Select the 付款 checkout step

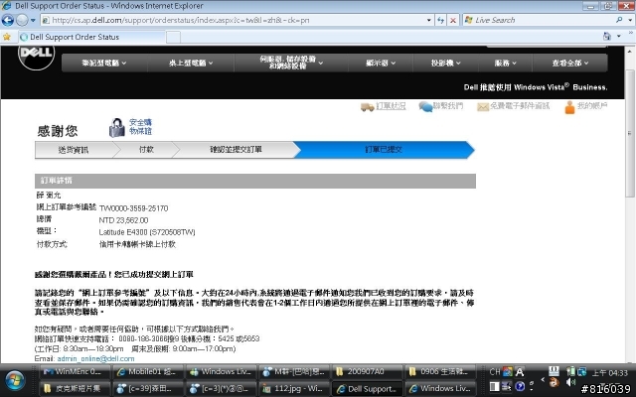(x=146, y=150)
